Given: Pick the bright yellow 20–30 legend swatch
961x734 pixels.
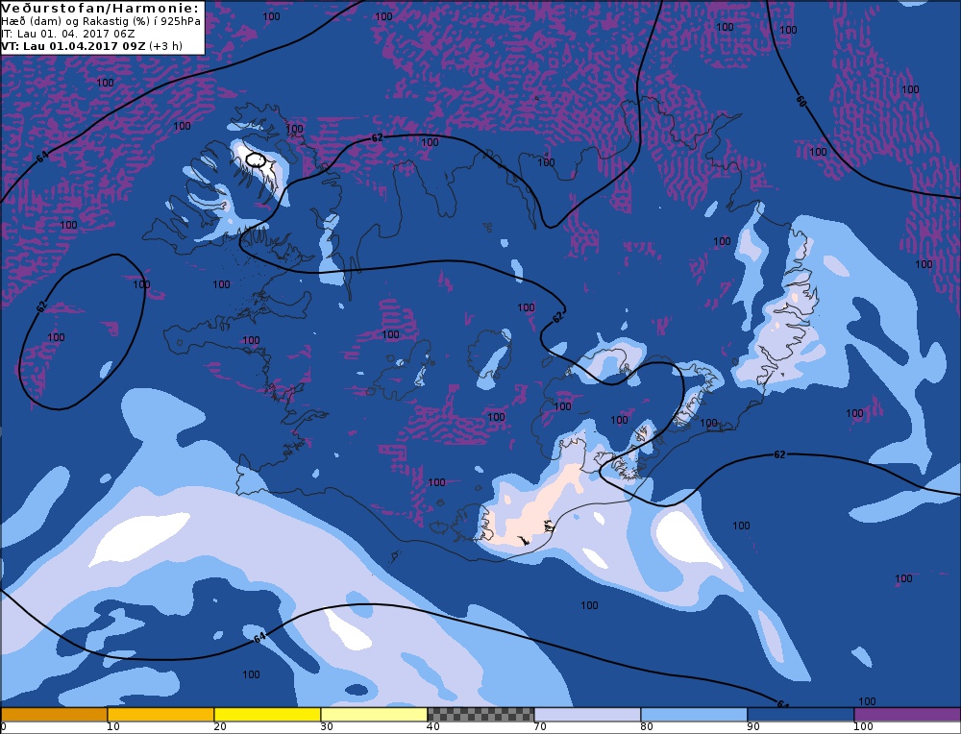Looking at the screenshot, I should coord(267,715).
